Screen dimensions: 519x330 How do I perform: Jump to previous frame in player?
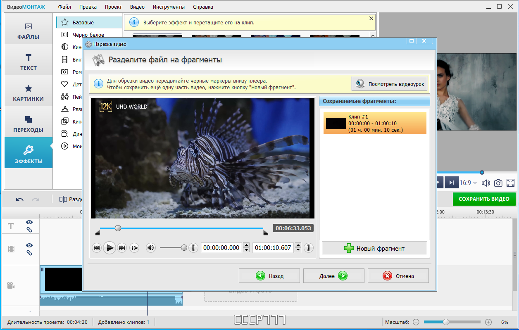click(97, 248)
